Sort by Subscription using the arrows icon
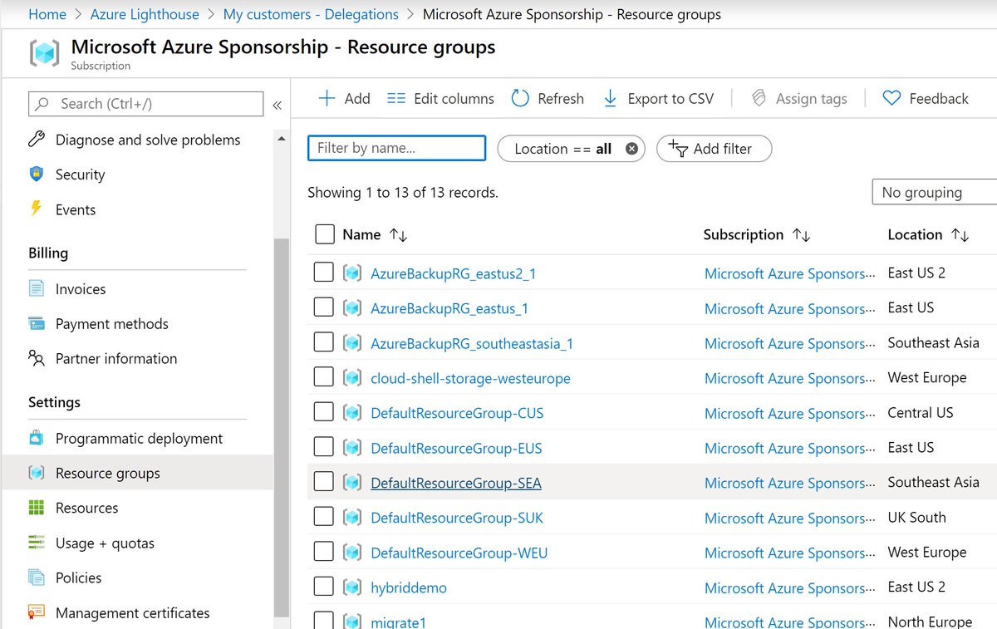 pyautogui.click(x=801, y=235)
